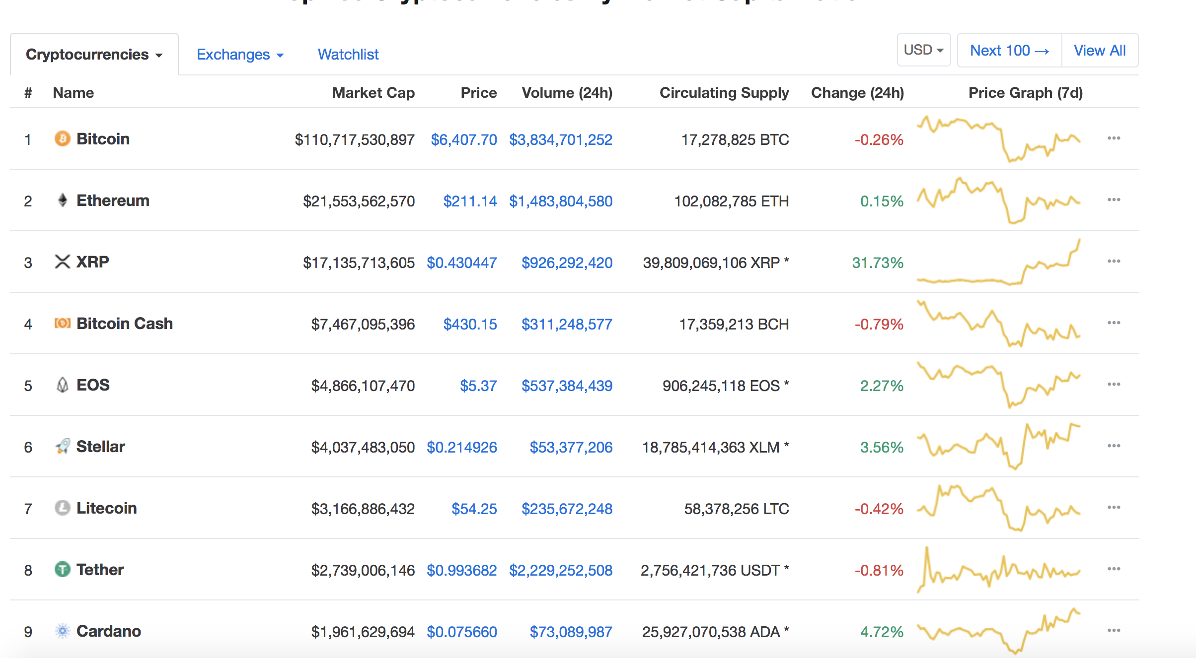Image resolution: width=1196 pixels, height=658 pixels.
Task: Go to the Watchlist tab
Action: 348,54
